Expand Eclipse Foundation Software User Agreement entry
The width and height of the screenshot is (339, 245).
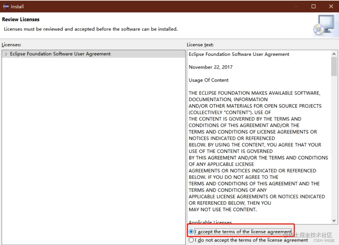6,54
